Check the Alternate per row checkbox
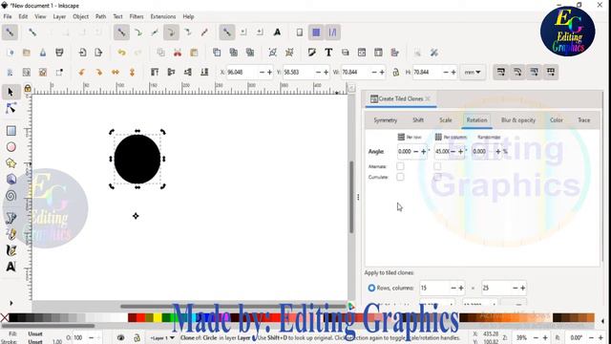 [x=400, y=166]
